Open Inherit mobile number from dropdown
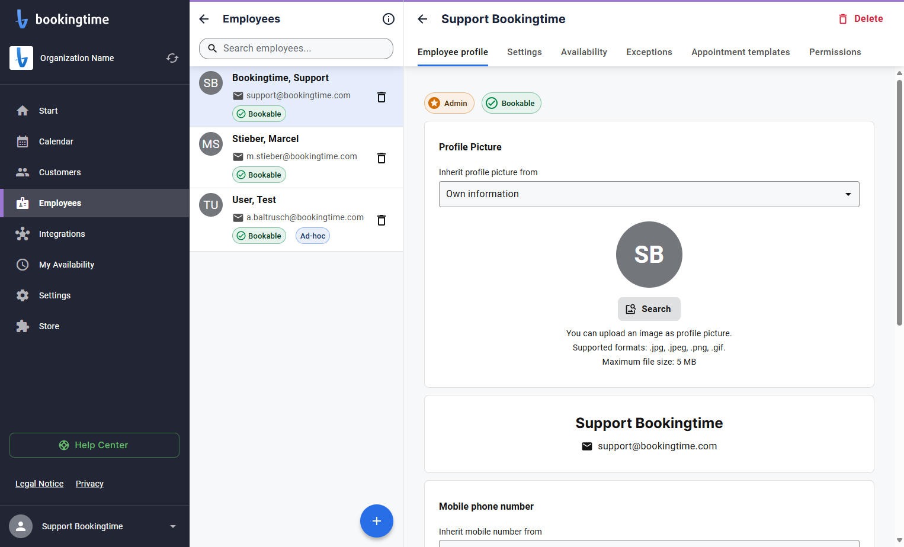 click(649, 543)
